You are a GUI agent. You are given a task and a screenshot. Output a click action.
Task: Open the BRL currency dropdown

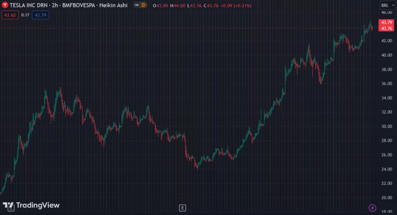388,5
